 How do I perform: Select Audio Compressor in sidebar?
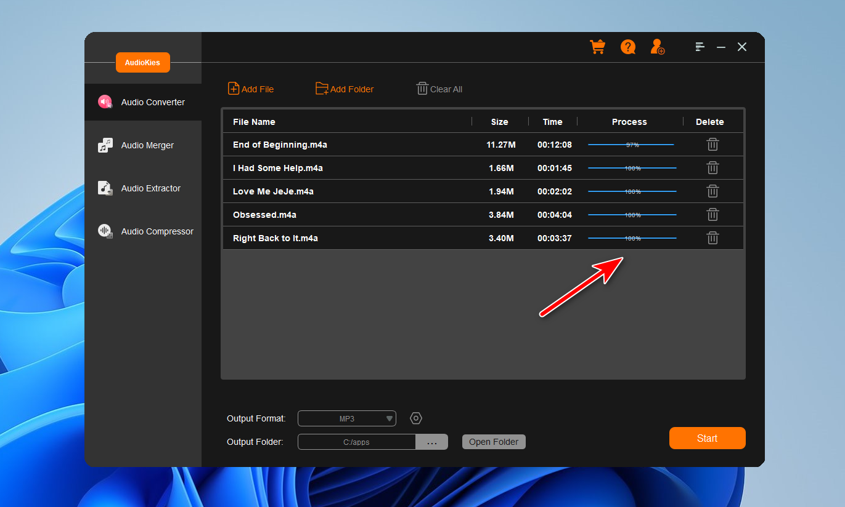157,231
